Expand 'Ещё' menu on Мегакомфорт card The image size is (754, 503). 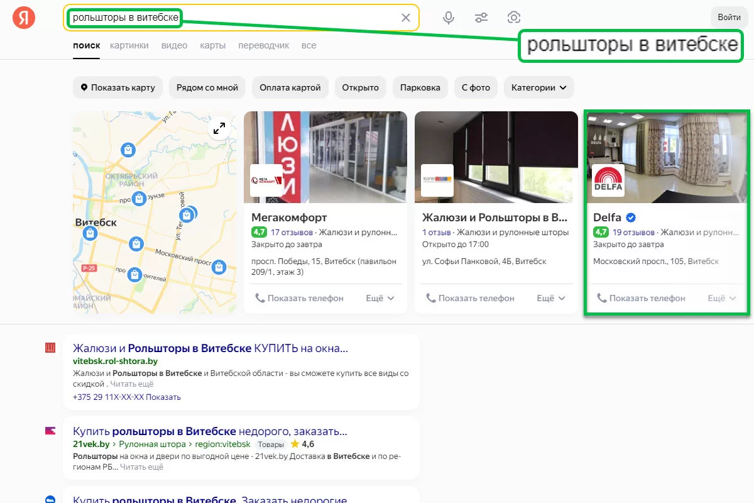click(x=380, y=298)
